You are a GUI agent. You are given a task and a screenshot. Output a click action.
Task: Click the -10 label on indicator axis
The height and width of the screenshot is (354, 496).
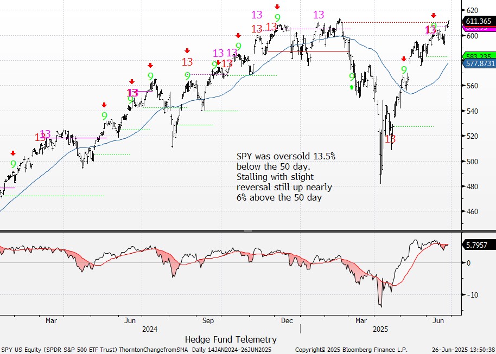473,295
